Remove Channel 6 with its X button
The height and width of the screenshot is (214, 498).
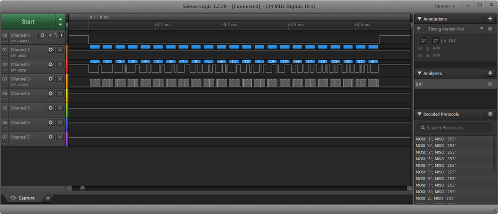click(x=60, y=123)
